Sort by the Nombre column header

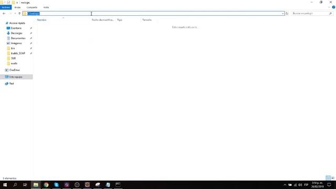41,20
